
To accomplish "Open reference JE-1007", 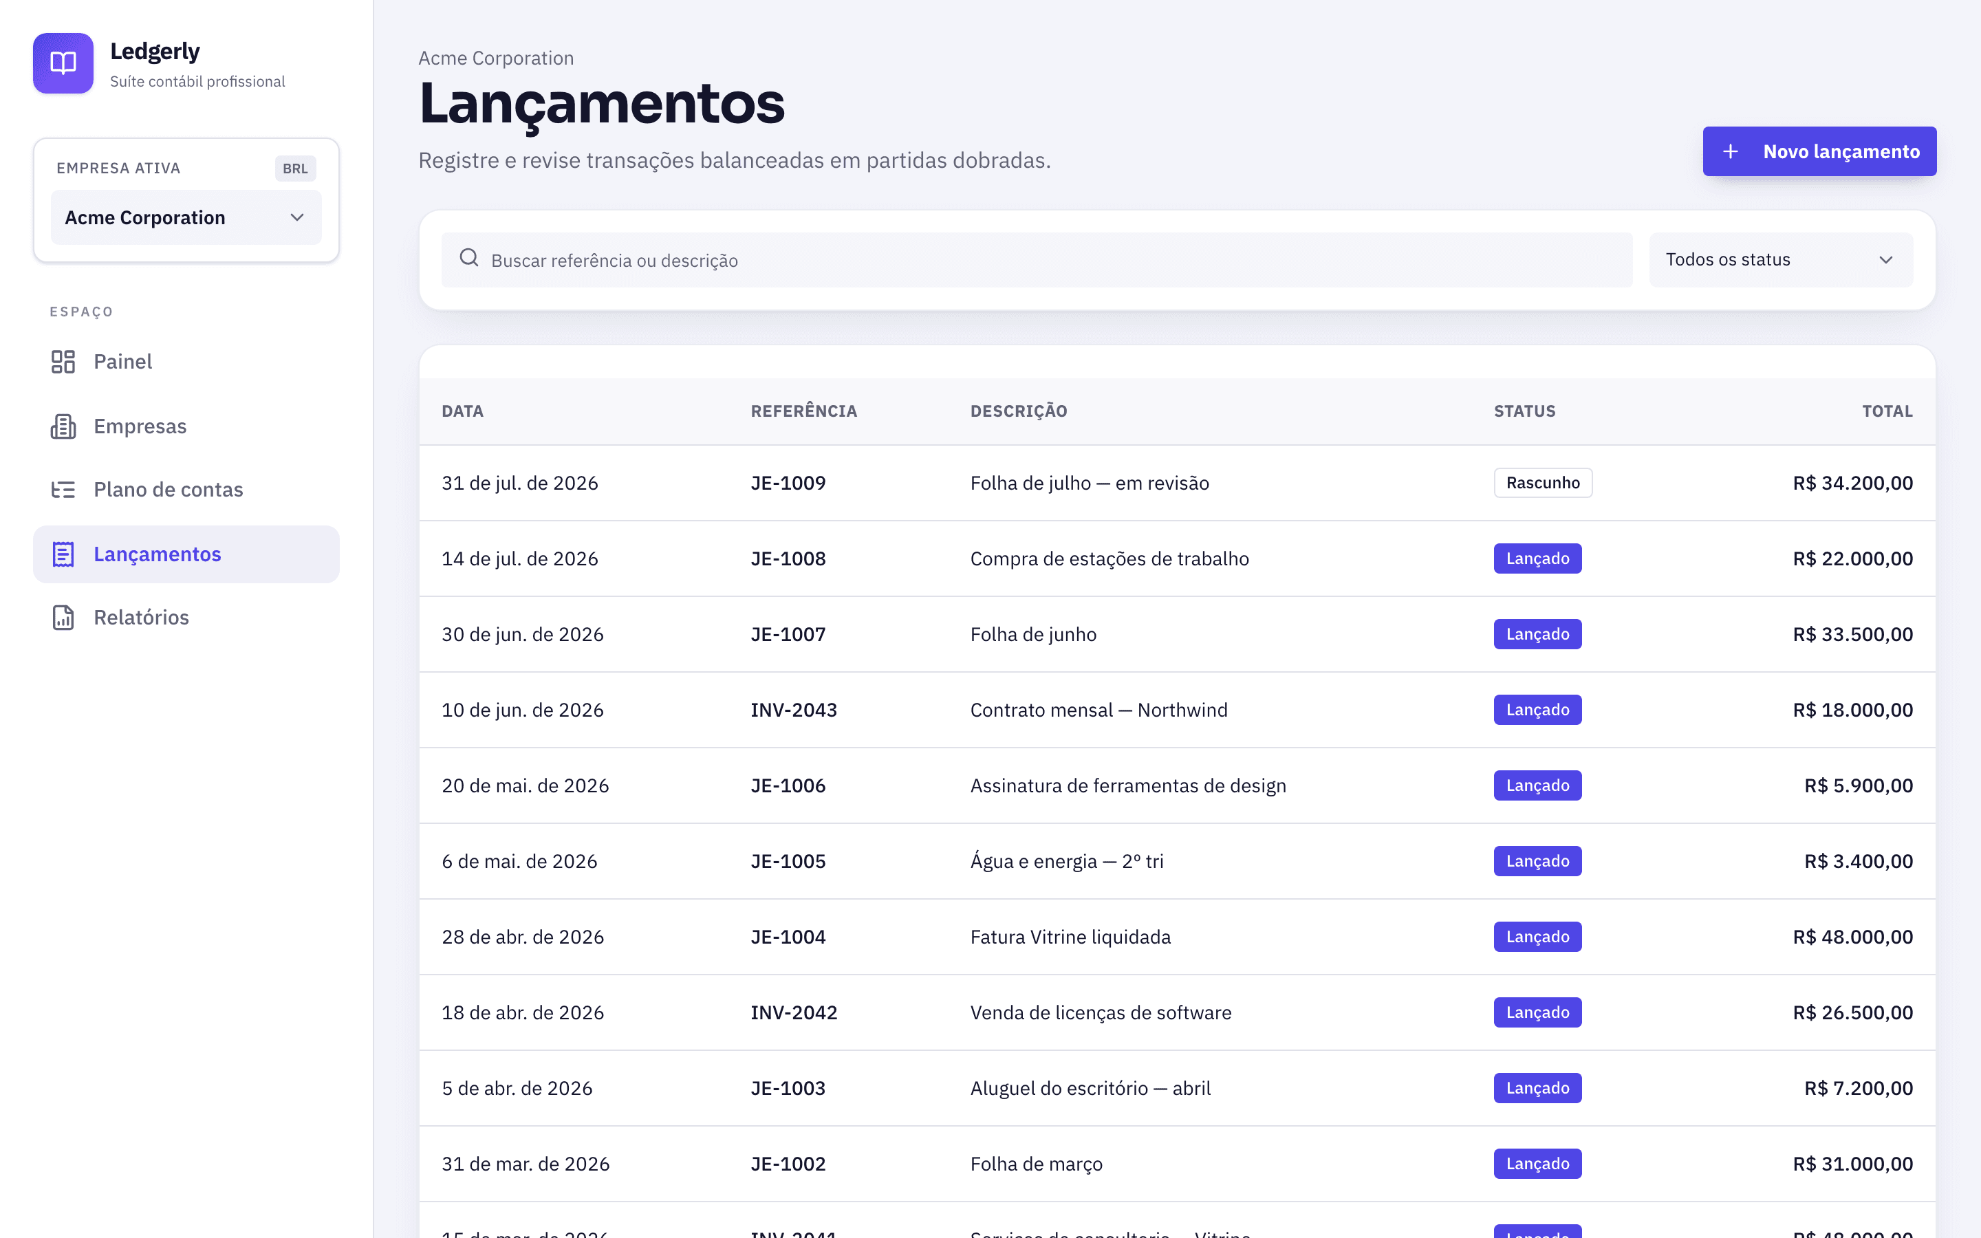I will [788, 635].
